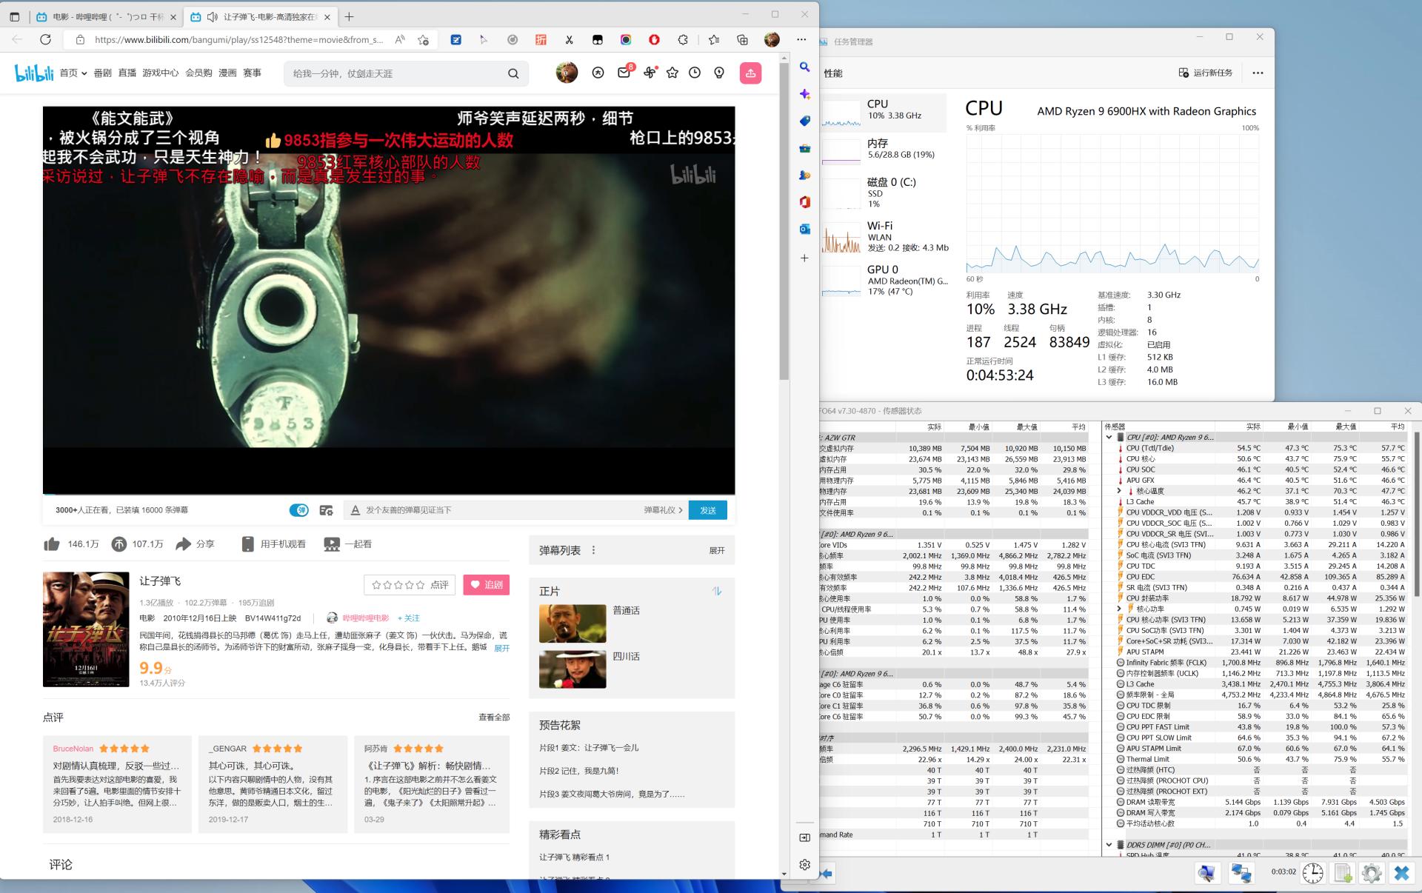Viewport: 1422px width, 893px height.
Task: Expand the 弹幕列表 panel via 展开
Action: (x=715, y=549)
